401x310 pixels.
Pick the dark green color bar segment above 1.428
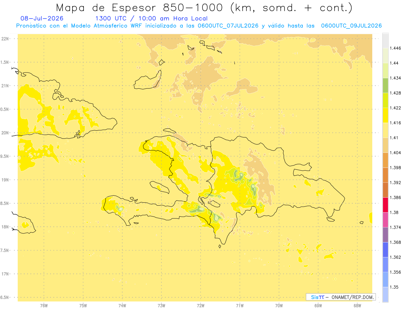coord(385,85)
